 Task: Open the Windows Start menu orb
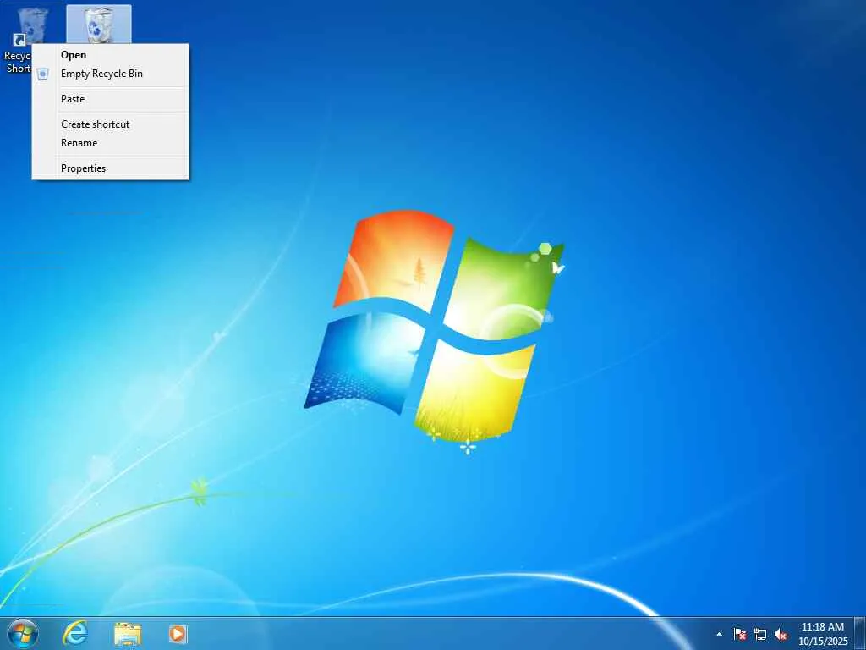click(x=23, y=633)
